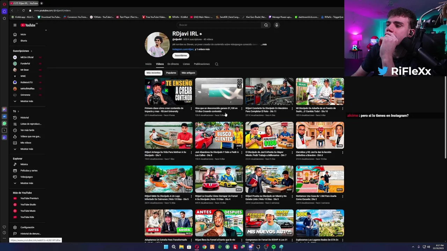The height and width of the screenshot is (251, 447).
Task: Expand Mostrar más under the Tú section
Action: click(x=27, y=149)
